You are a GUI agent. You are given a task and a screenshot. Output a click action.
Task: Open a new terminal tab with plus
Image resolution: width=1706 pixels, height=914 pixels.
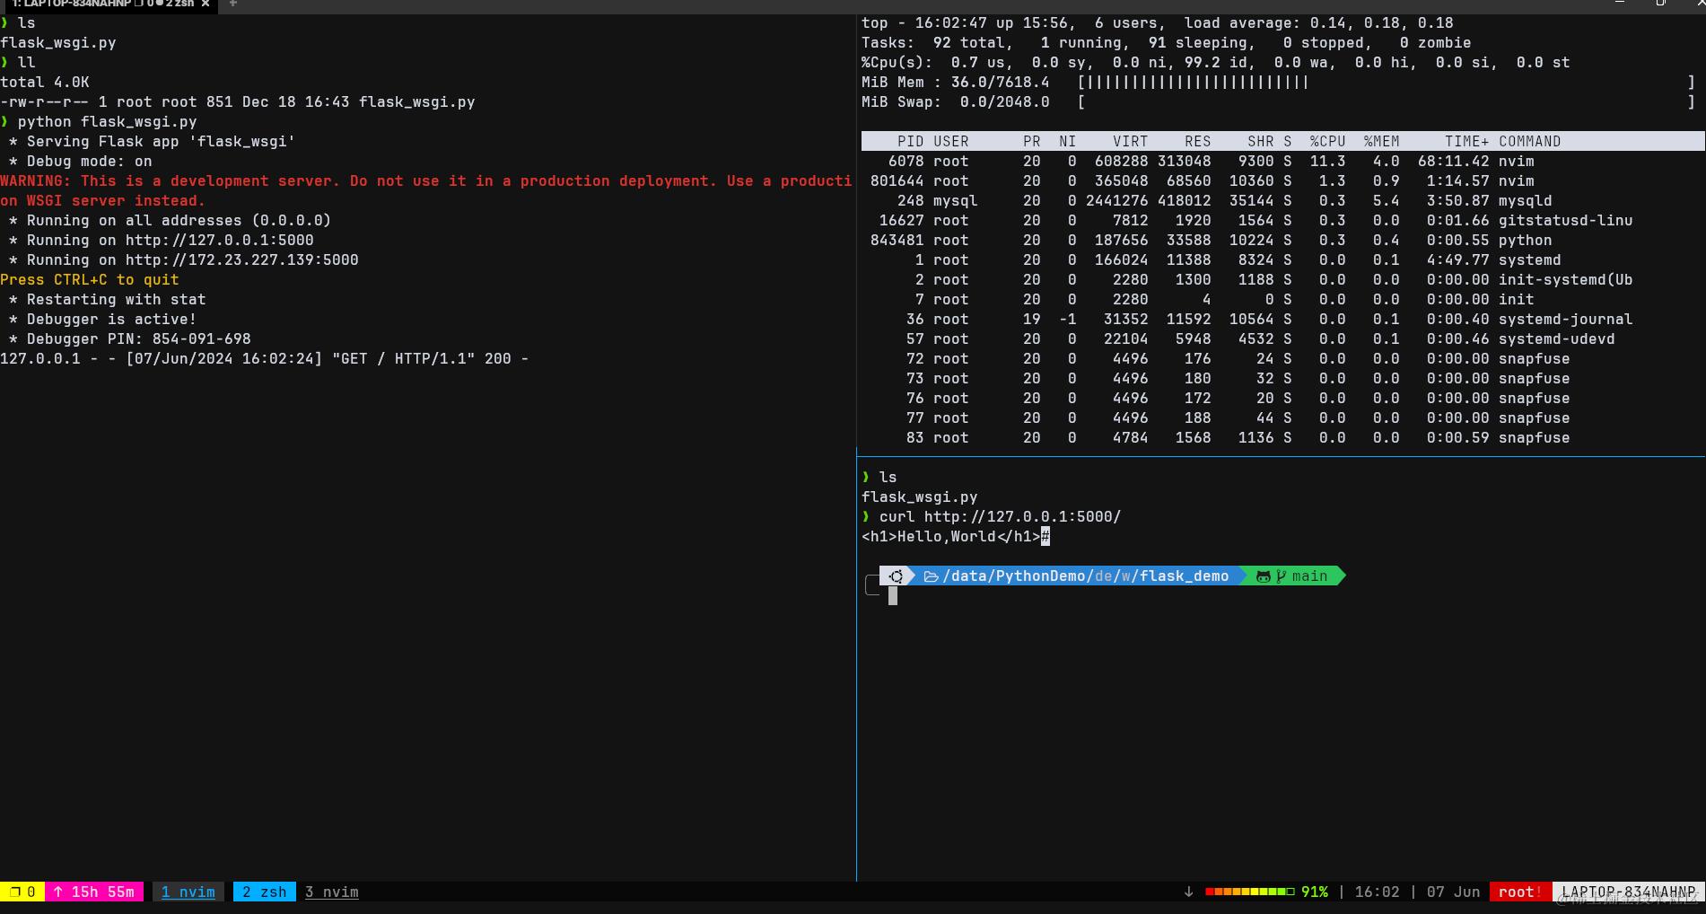click(x=233, y=4)
